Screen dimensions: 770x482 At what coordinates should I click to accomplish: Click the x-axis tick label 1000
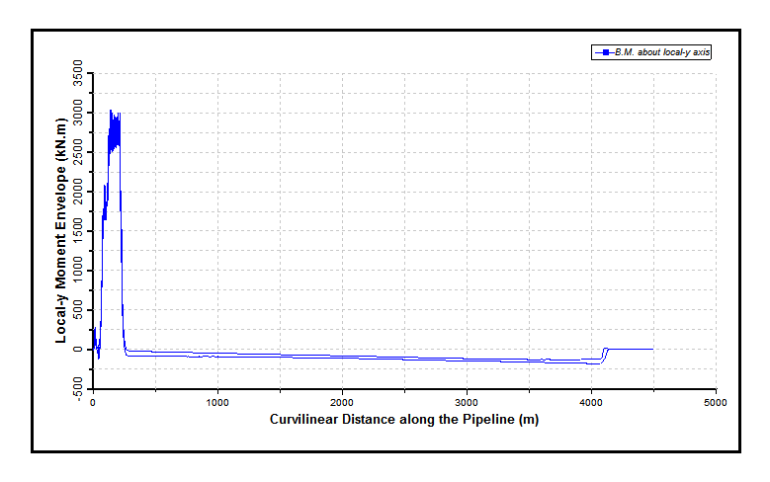(x=217, y=403)
